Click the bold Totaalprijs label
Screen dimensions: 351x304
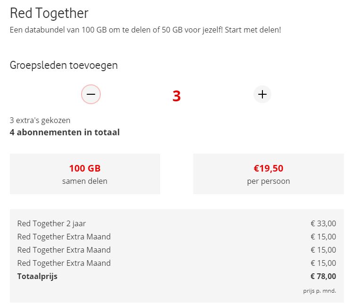click(x=37, y=276)
